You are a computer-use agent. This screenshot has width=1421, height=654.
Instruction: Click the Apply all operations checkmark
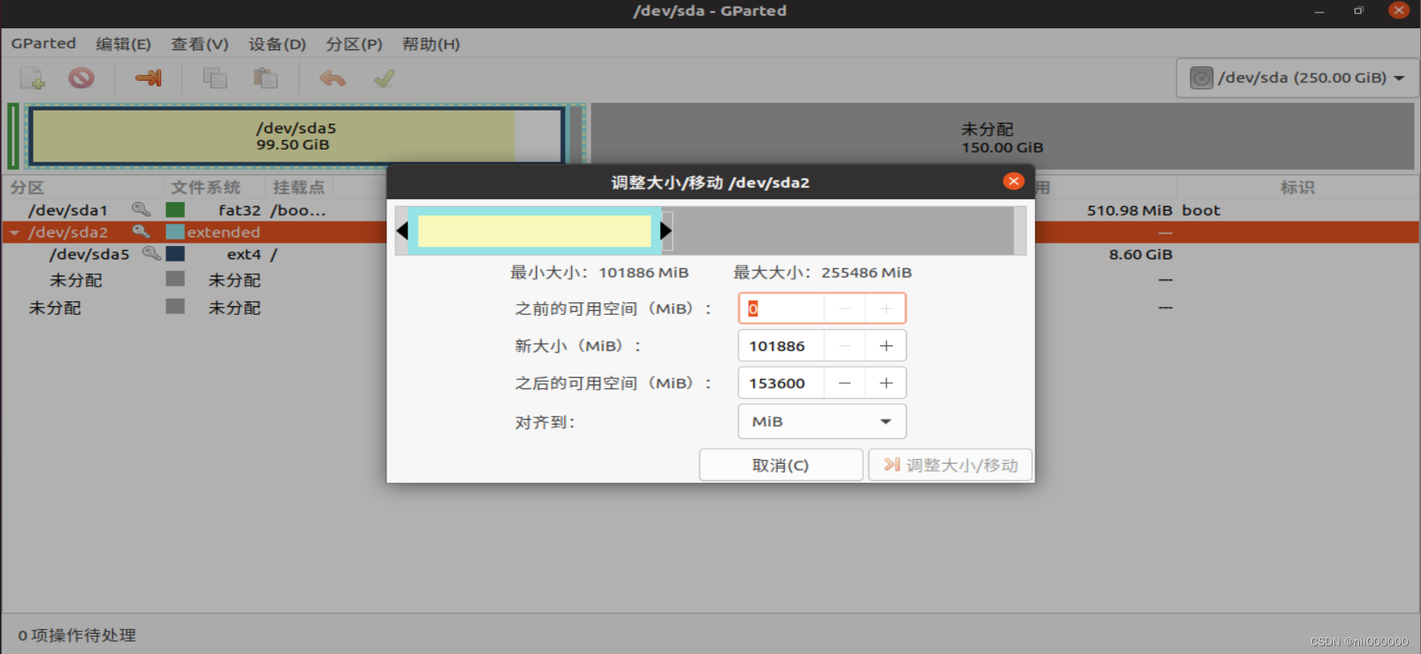pos(384,78)
